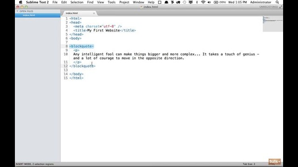Image resolution: width=298 pixels, height=167 pixels.
Task: Click the quote text starting Any intelligent fool
Action: [166, 56]
